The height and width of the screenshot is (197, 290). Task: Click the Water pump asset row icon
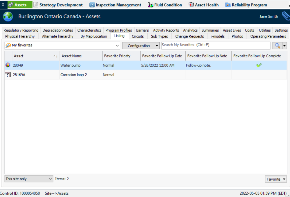pyautogui.click(x=8, y=65)
